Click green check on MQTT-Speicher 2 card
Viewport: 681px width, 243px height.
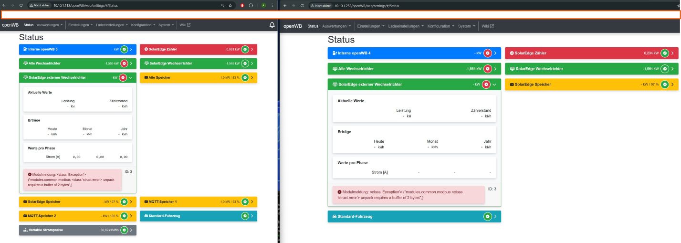[124, 216]
